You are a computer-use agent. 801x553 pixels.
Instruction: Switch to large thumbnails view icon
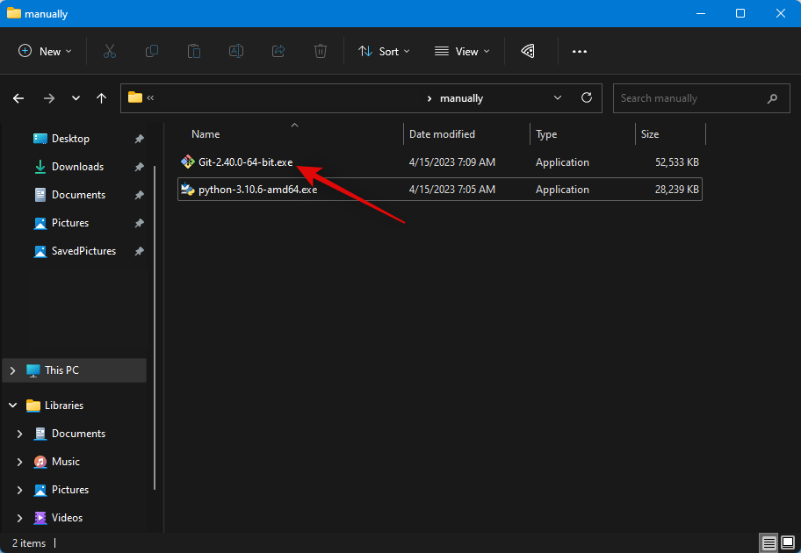point(787,543)
